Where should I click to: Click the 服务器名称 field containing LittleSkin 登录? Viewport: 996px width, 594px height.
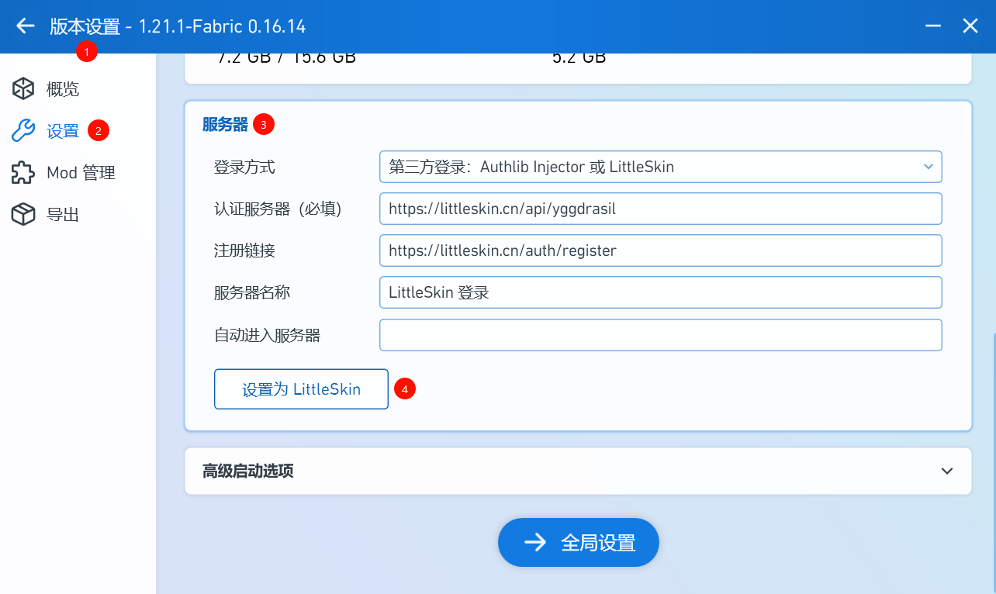click(x=660, y=292)
